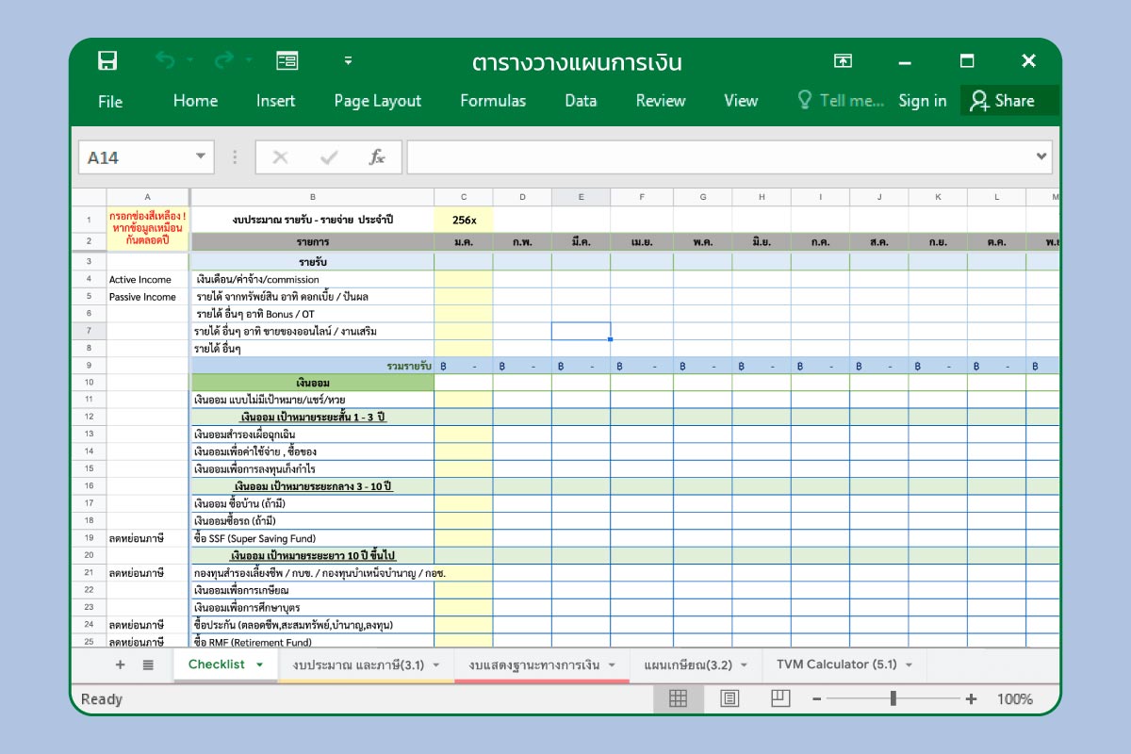Screen dimensions: 1131x754
Task: Switch to Page Layout view via status bar icon
Action: (729, 698)
